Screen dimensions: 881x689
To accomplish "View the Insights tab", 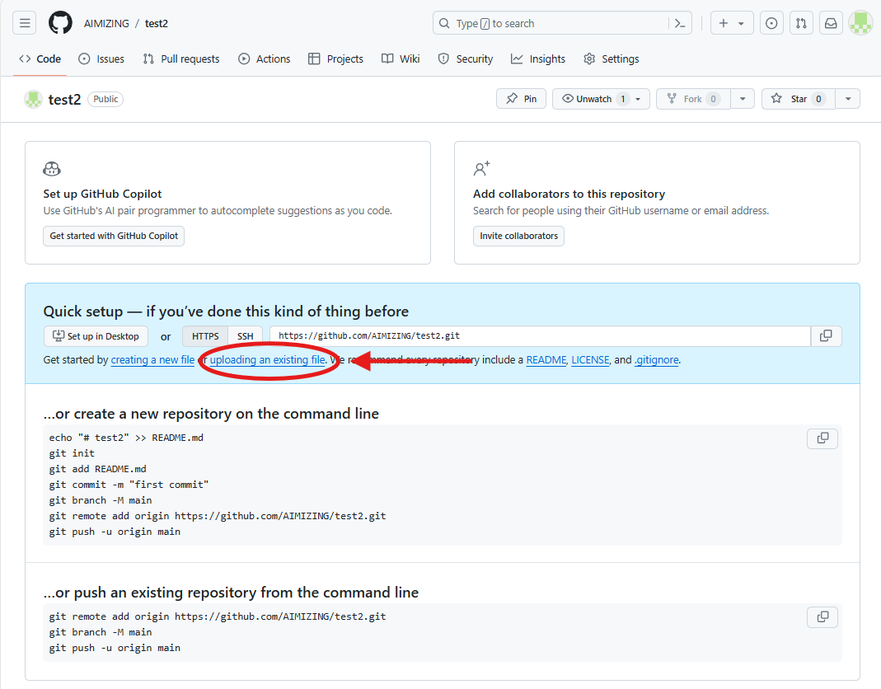I will tap(537, 59).
